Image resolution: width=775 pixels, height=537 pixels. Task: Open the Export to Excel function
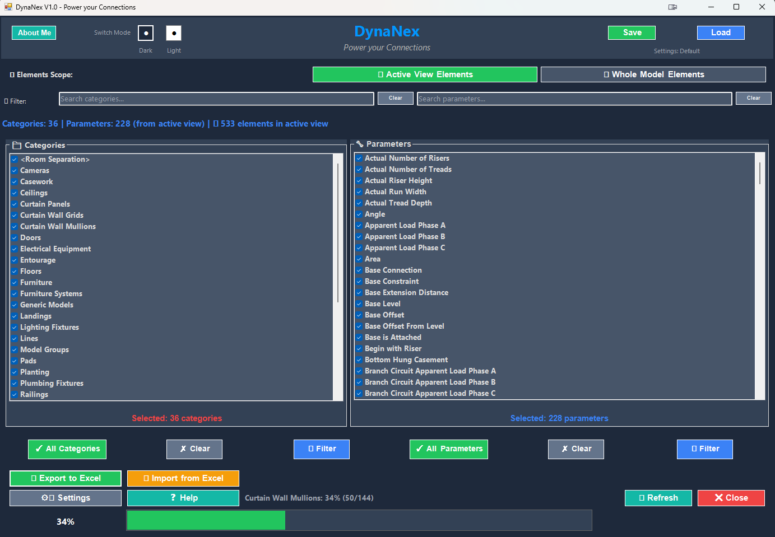[x=65, y=478]
